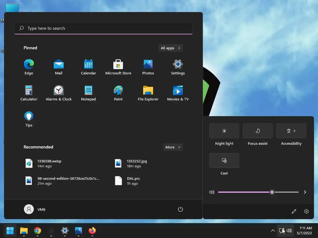Click the power button in Start menu

click(x=180, y=209)
